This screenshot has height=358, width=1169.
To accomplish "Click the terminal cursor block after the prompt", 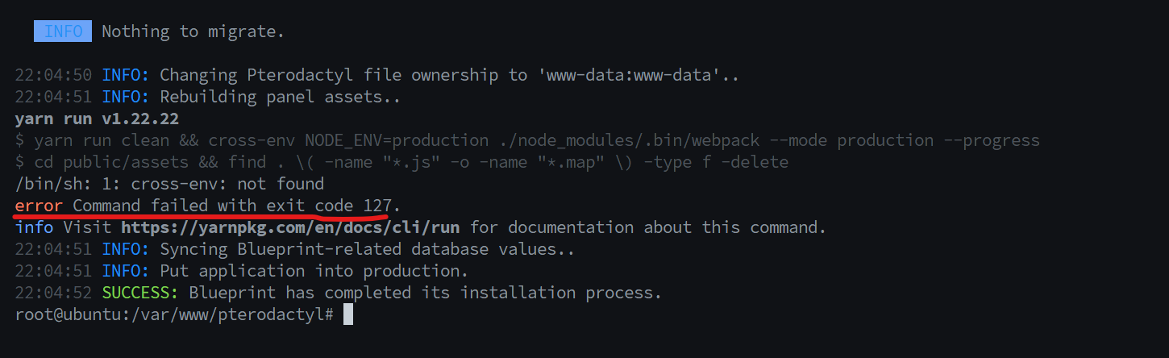I will [x=348, y=314].
